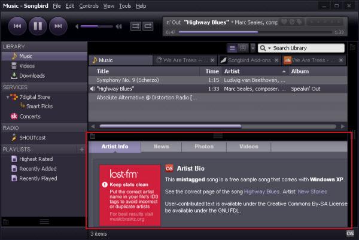Toggle repeat playback mode
Viewport: 359px width, 240px height.
click(x=148, y=26)
